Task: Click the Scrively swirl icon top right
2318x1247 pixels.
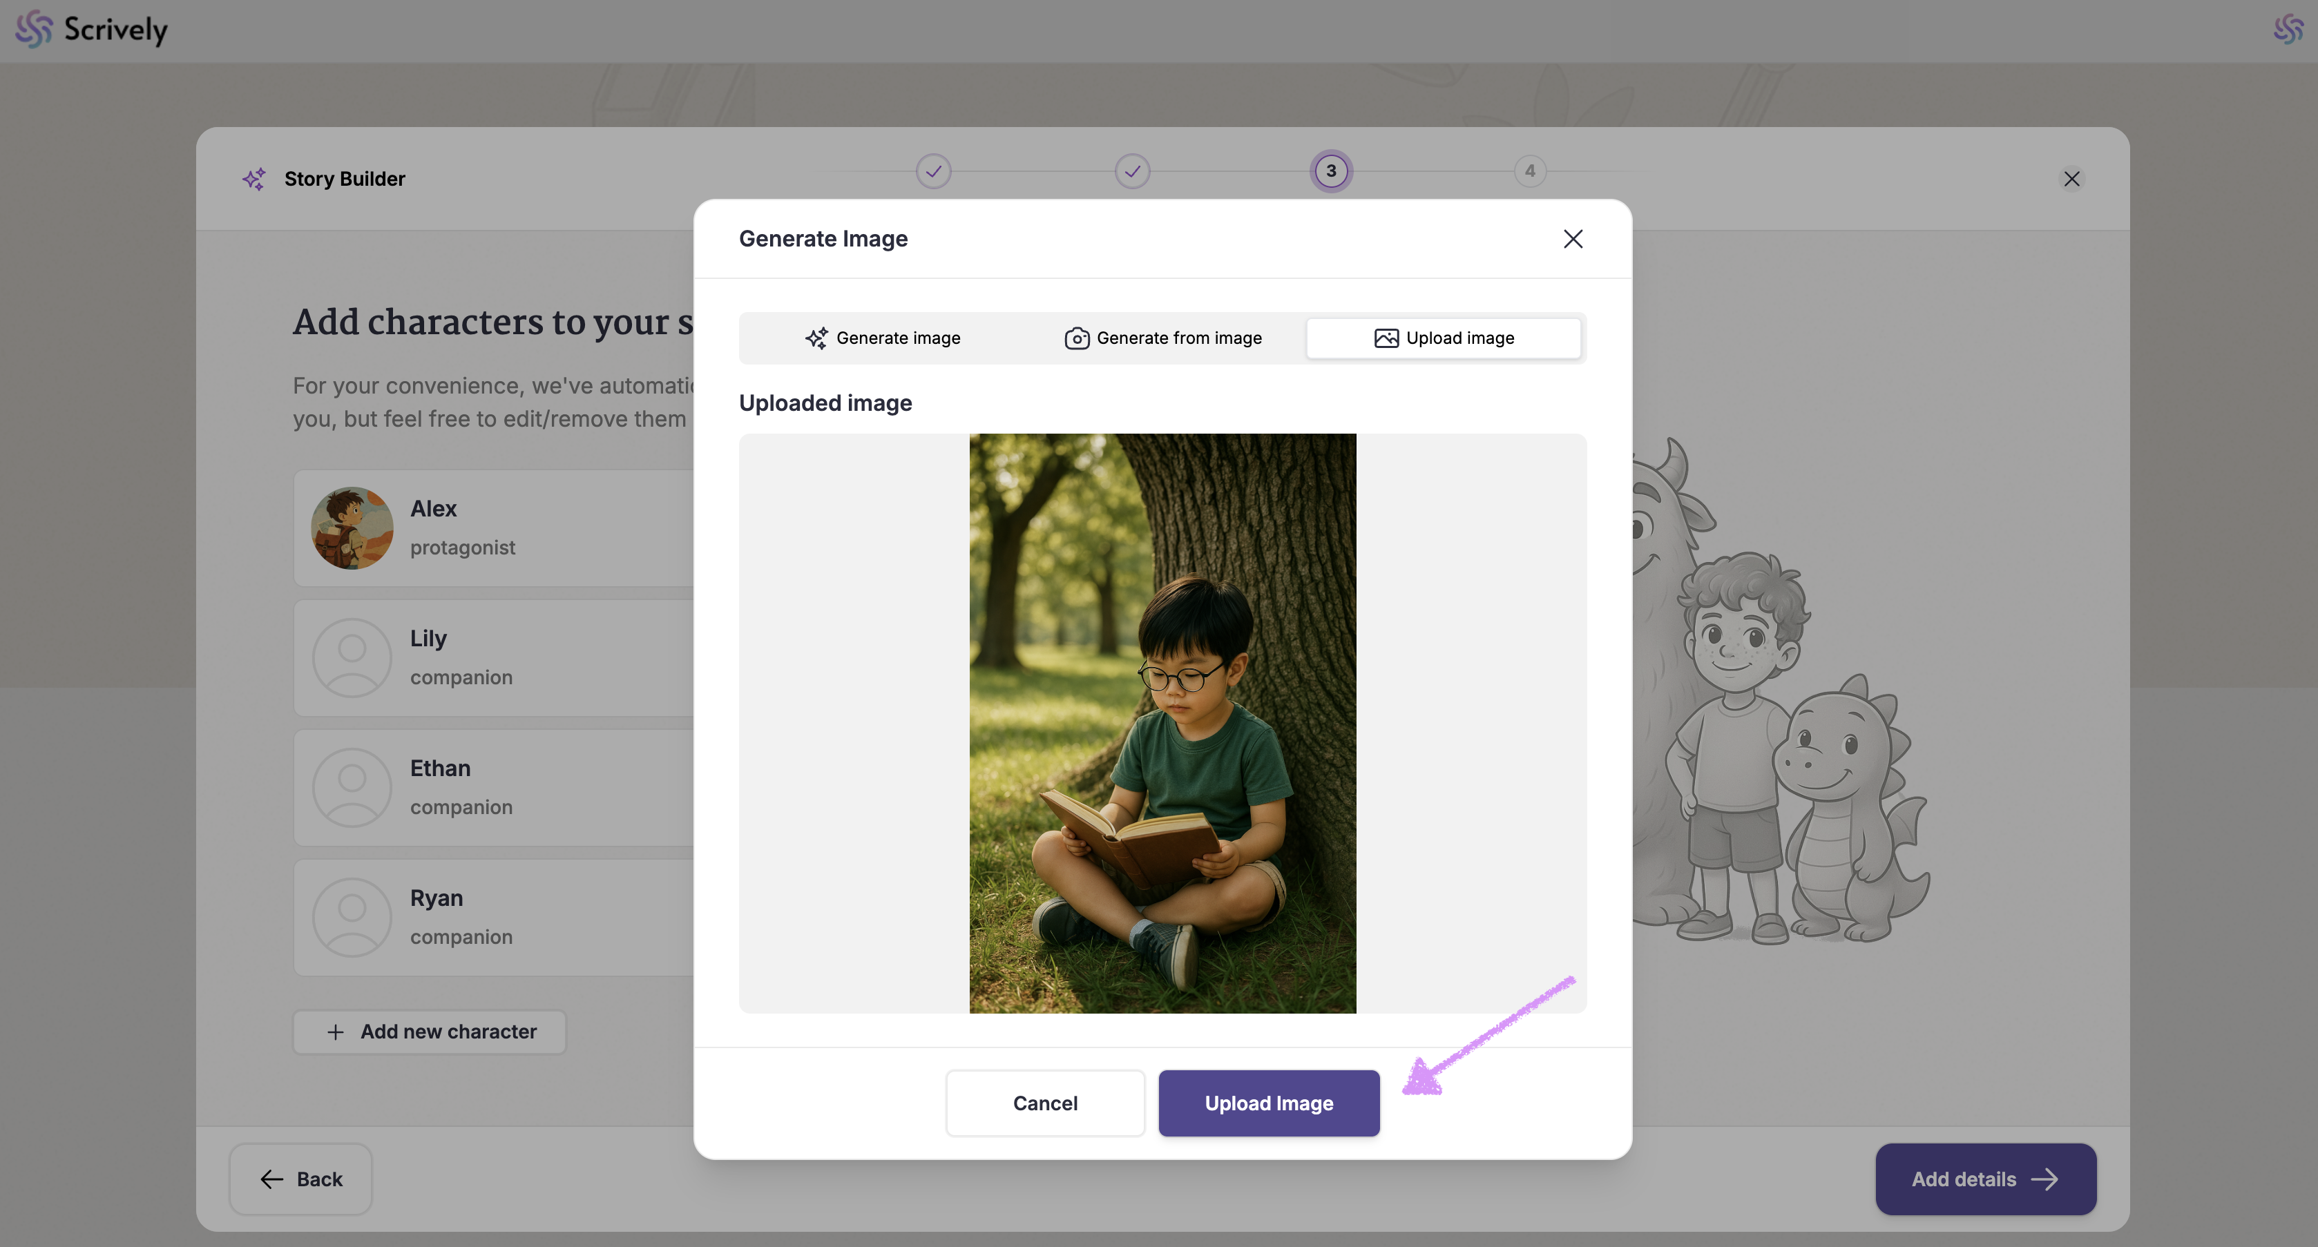Action: (x=2288, y=30)
